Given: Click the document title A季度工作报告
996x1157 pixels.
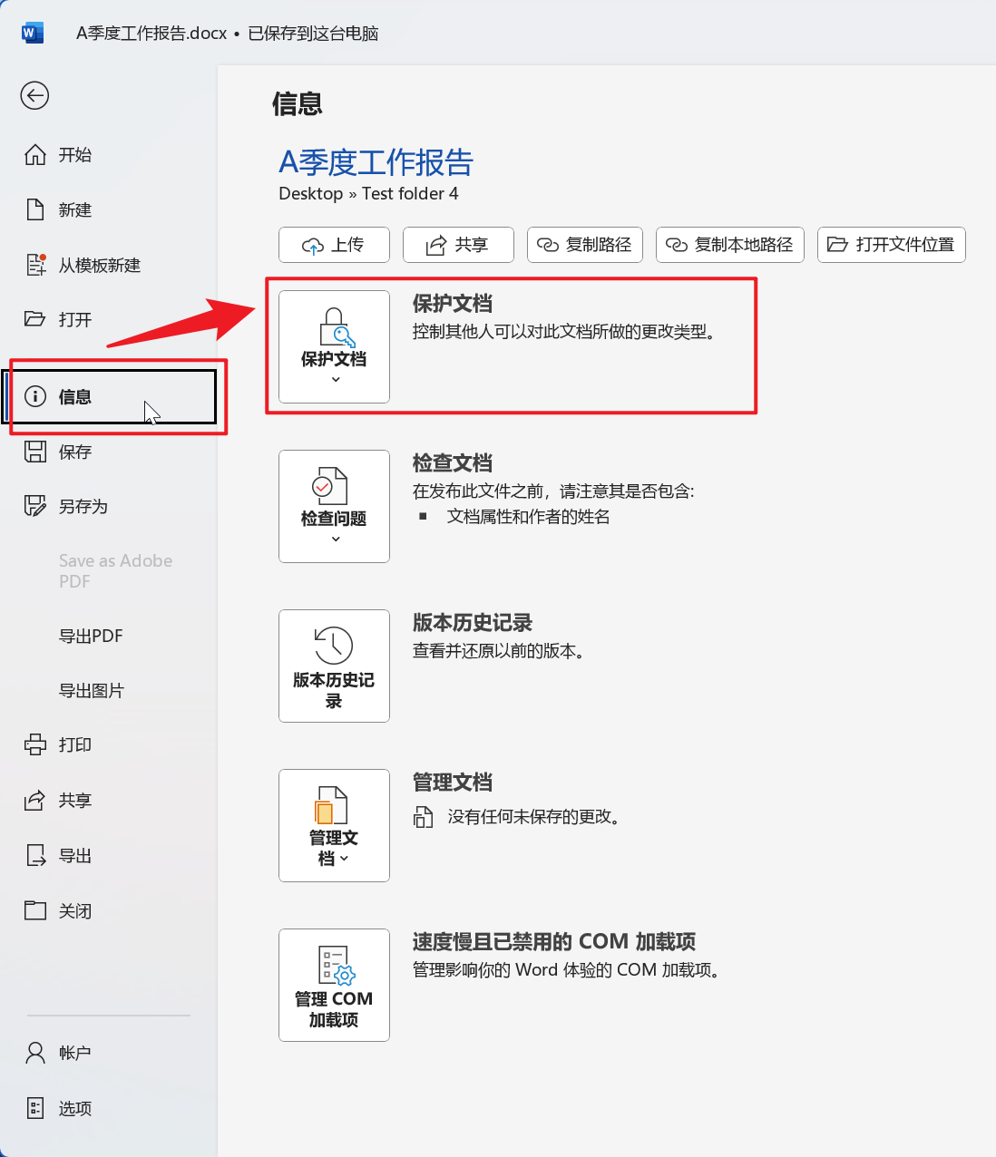Looking at the screenshot, I should (x=376, y=164).
